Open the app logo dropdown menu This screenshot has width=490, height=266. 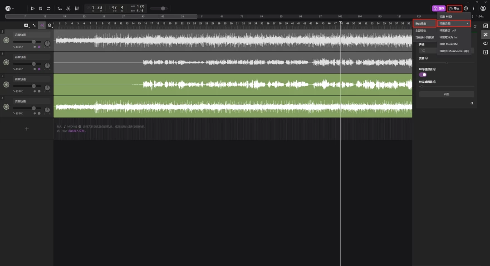(10, 9)
